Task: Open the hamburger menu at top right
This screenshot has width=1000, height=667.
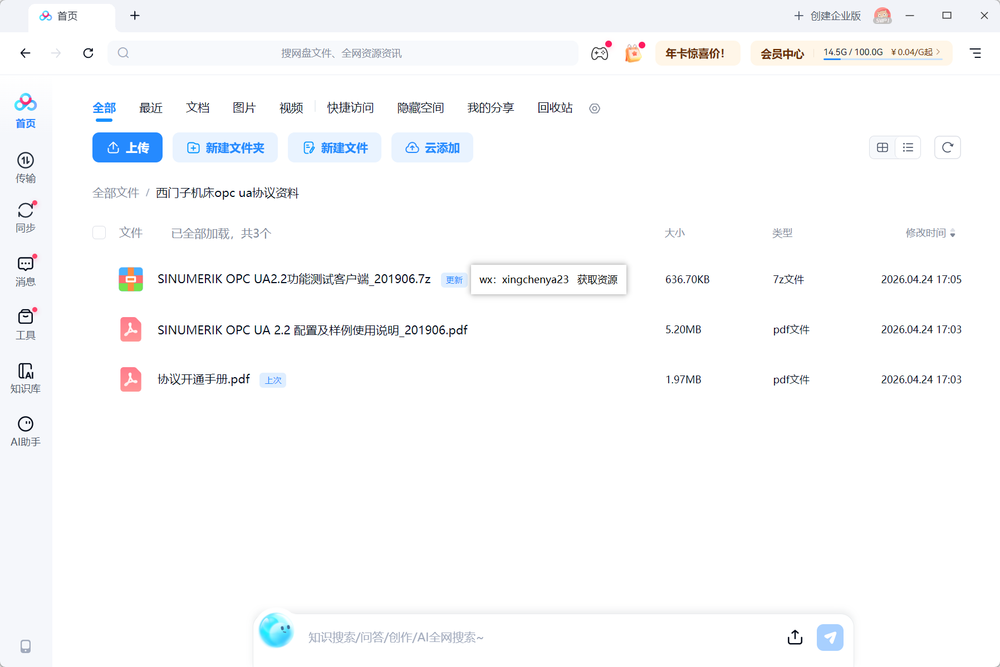Action: 976,53
